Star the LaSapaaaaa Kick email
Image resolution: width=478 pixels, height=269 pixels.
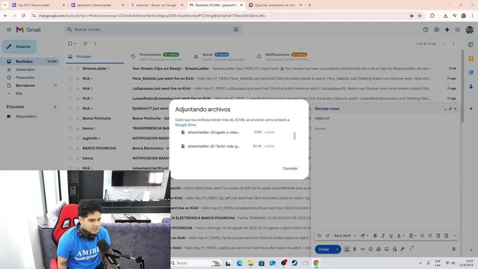point(78,89)
